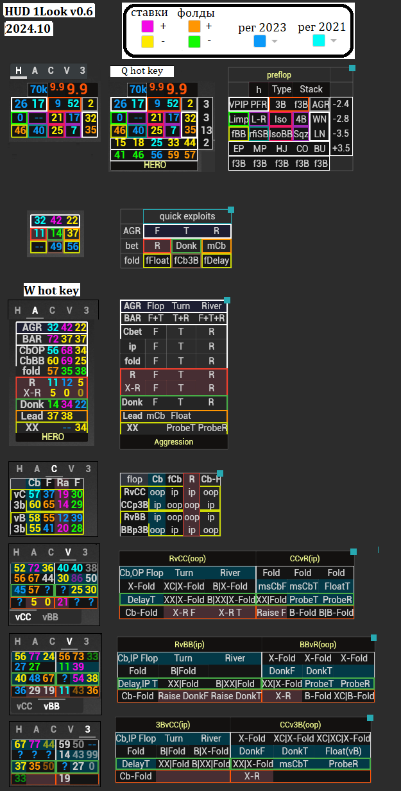Click the WN cell in the preflop table
Viewport: 401px width, 791px height.
click(x=320, y=119)
